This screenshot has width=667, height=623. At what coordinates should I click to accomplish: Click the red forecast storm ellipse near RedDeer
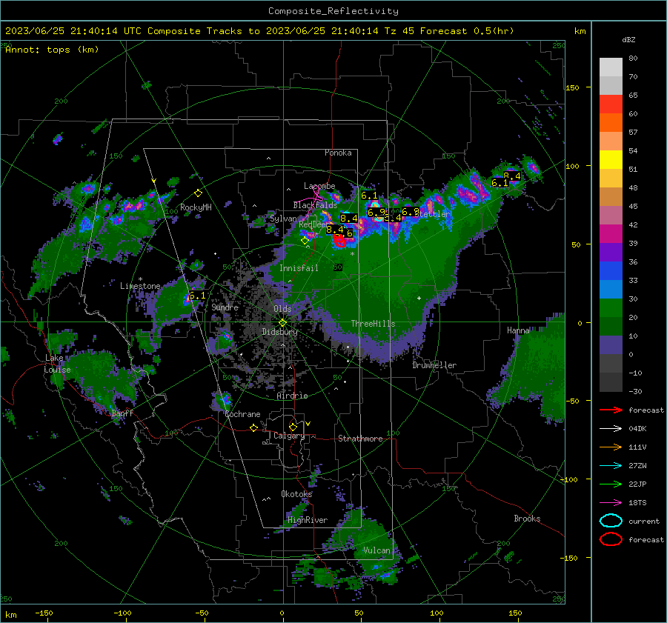click(x=339, y=241)
